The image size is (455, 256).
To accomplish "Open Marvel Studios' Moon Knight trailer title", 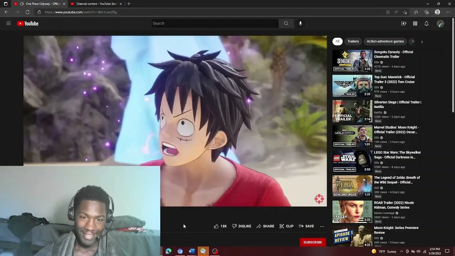I will [396, 129].
